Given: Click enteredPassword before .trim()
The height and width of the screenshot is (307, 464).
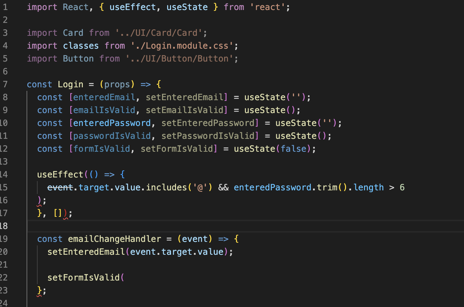Looking at the screenshot, I should [x=273, y=187].
